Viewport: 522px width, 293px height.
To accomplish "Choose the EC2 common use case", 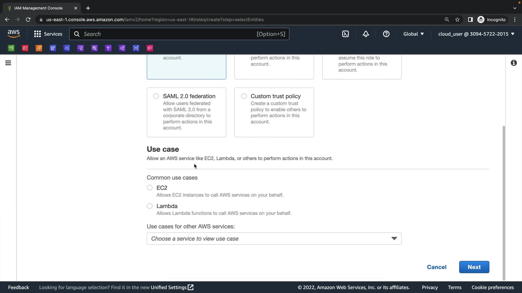I will [x=150, y=188].
